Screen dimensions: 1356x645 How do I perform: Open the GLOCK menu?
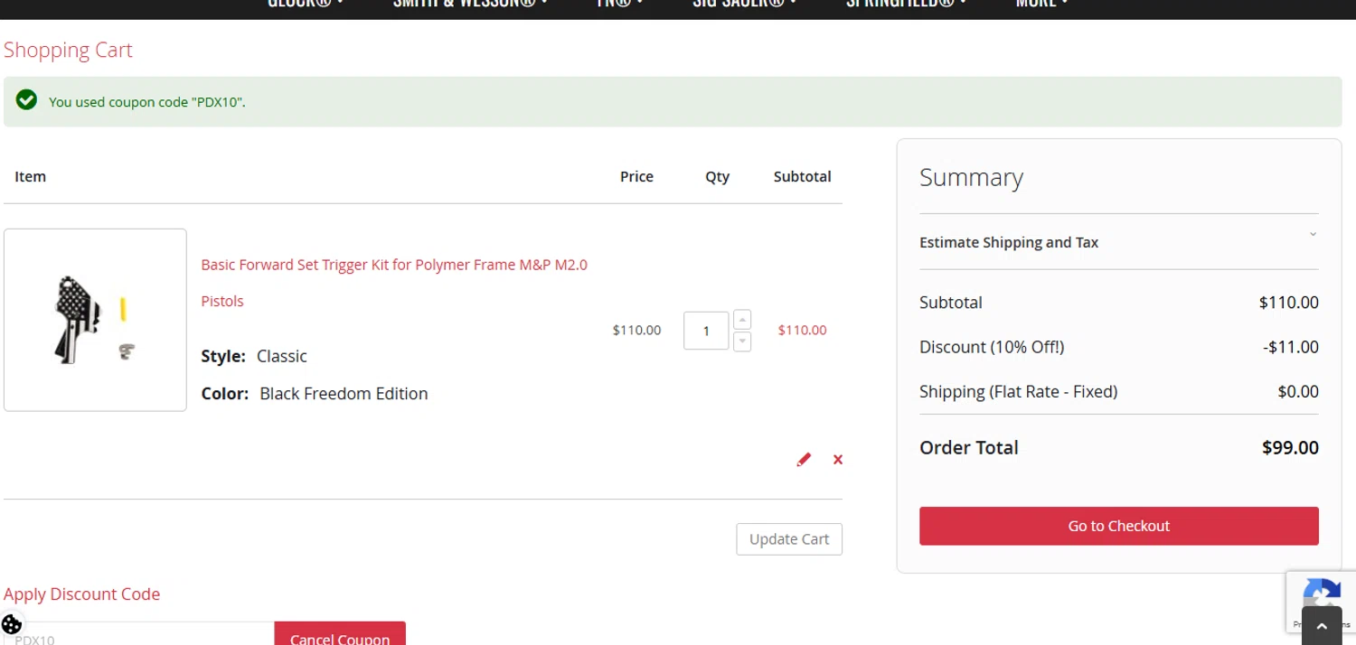305,3
